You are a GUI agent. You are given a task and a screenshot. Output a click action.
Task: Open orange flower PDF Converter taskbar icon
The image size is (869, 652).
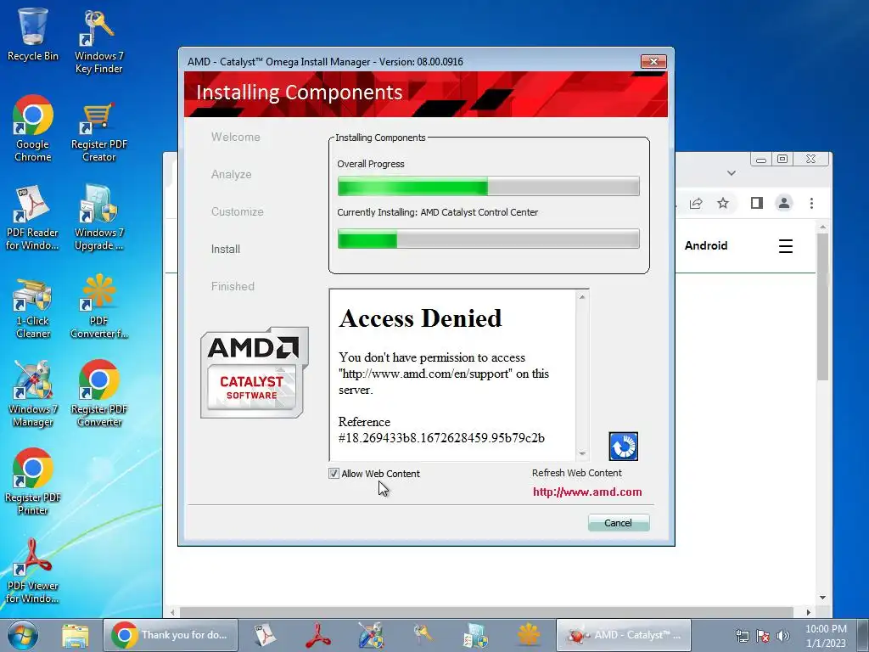(x=528, y=634)
